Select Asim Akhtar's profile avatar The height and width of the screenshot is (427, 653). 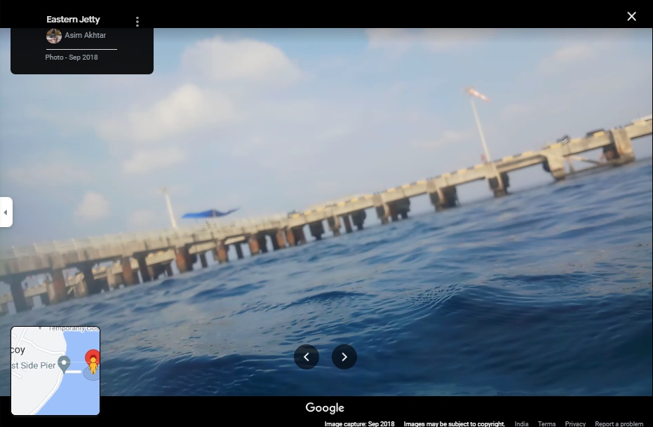[x=54, y=36]
